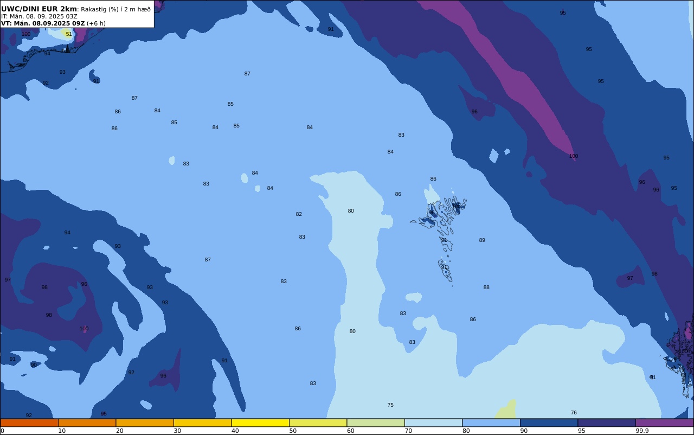Click the humidity value 90 on the map

[x=34, y=365]
